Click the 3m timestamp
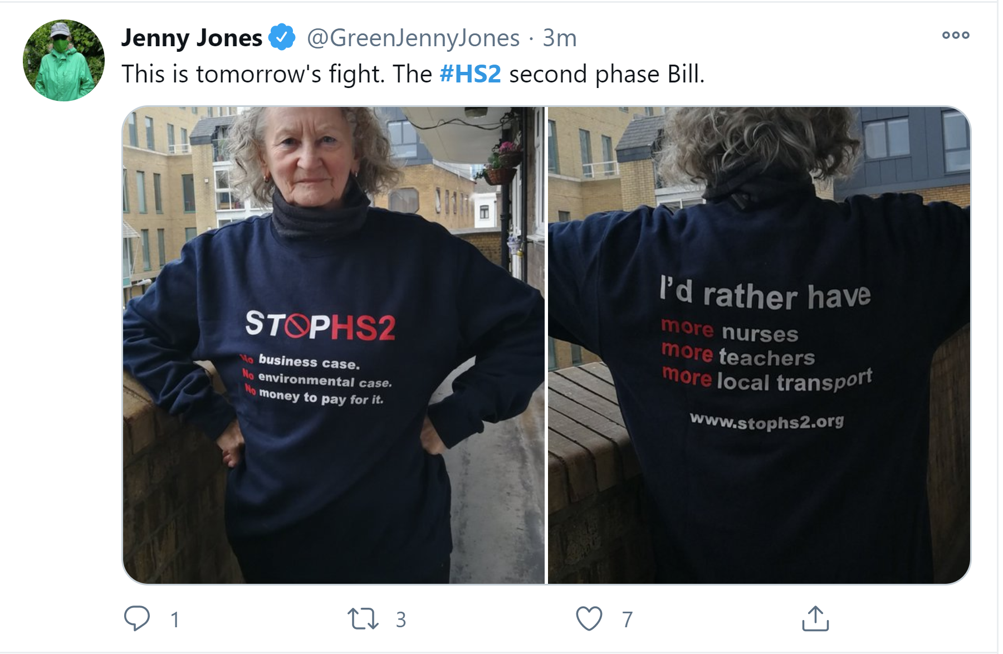The height and width of the screenshot is (654, 1003). (x=560, y=38)
